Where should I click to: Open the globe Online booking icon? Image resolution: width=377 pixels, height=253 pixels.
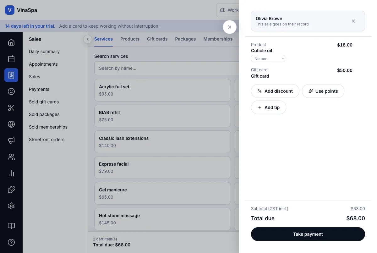11,124
